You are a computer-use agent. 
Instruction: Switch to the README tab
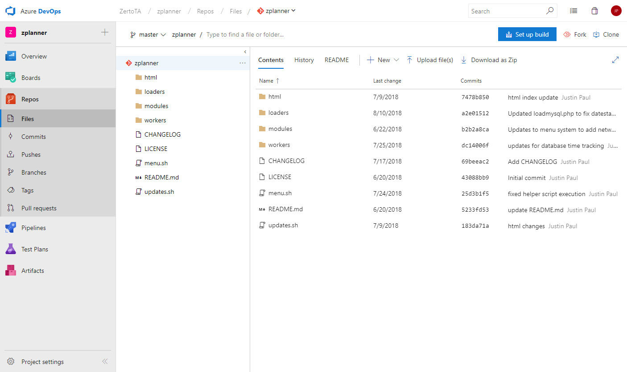(x=337, y=60)
